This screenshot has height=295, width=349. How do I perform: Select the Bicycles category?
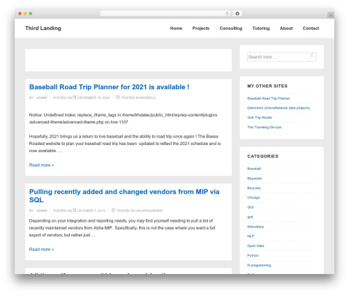[x=254, y=188]
